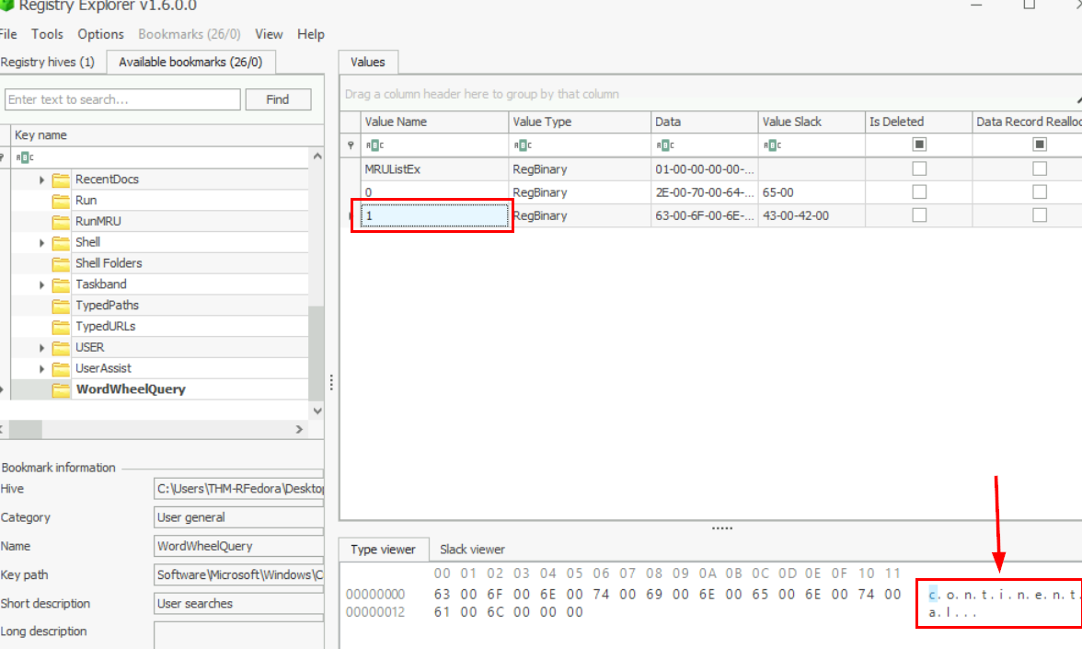Toggle the Is Deleted filter checkbox
Viewport: 1082px width, 649px height.
[x=918, y=145]
